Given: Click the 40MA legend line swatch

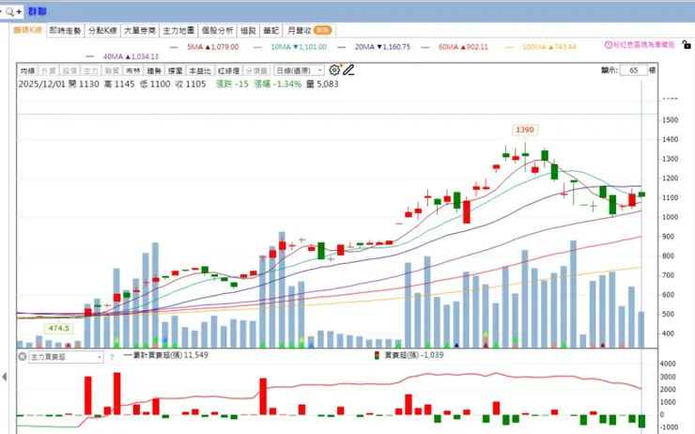Looking at the screenshot, I should [90, 56].
